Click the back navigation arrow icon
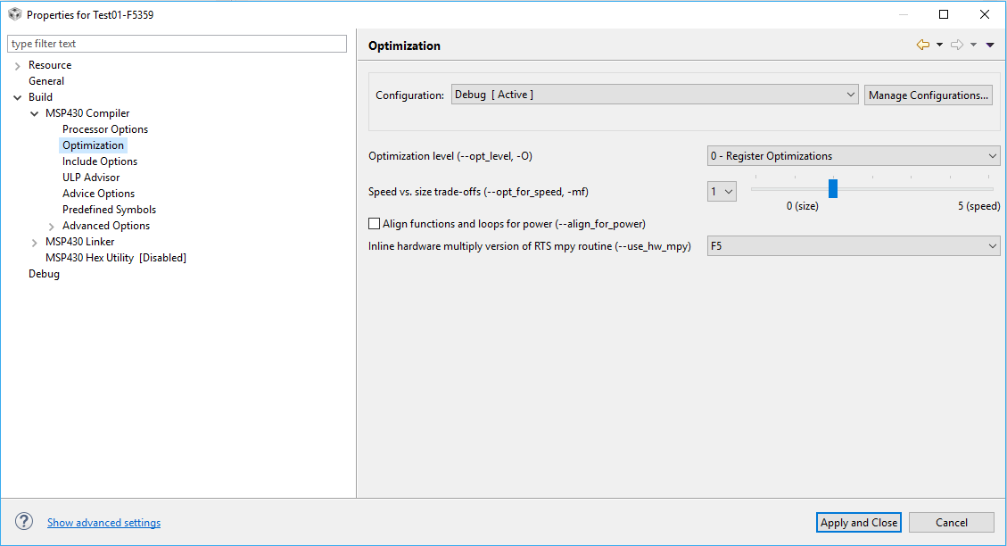 click(923, 45)
